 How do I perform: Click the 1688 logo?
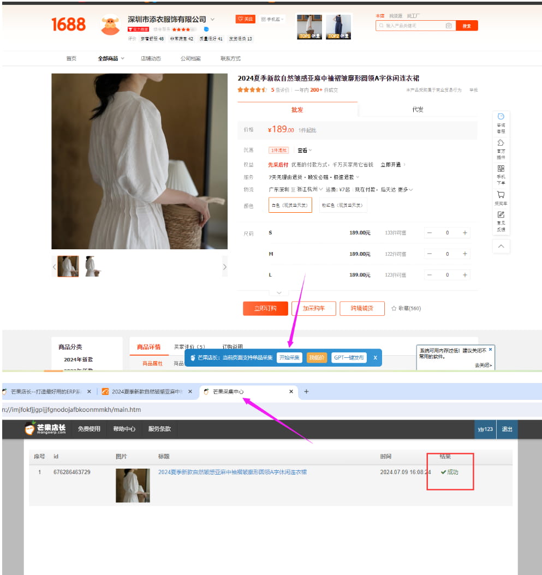(68, 25)
